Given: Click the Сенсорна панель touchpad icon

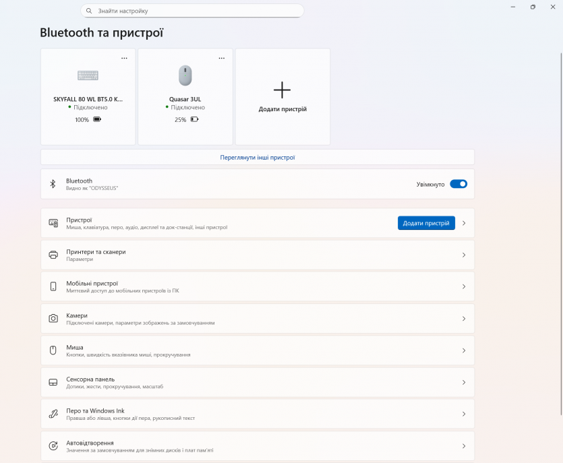Looking at the screenshot, I should click(53, 382).
